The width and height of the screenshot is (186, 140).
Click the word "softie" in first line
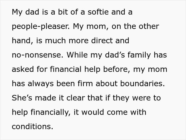[98, 12]
